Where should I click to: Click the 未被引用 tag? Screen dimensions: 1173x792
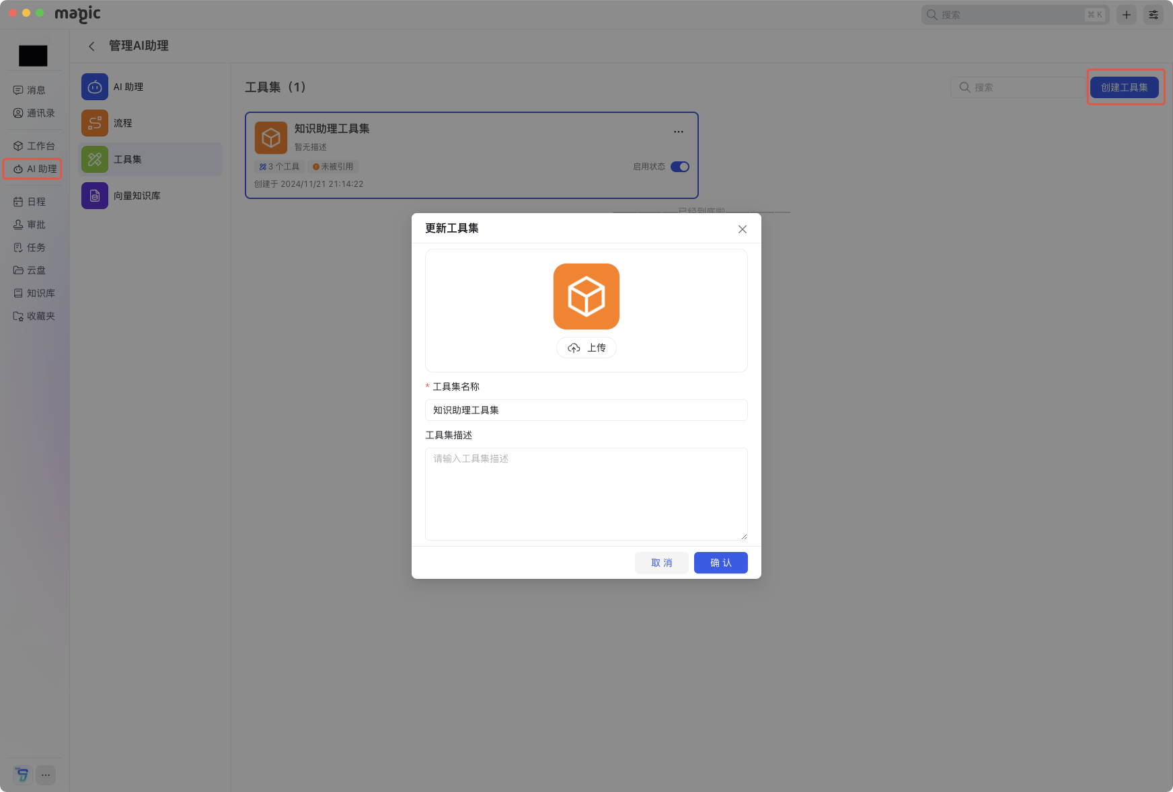333,167
